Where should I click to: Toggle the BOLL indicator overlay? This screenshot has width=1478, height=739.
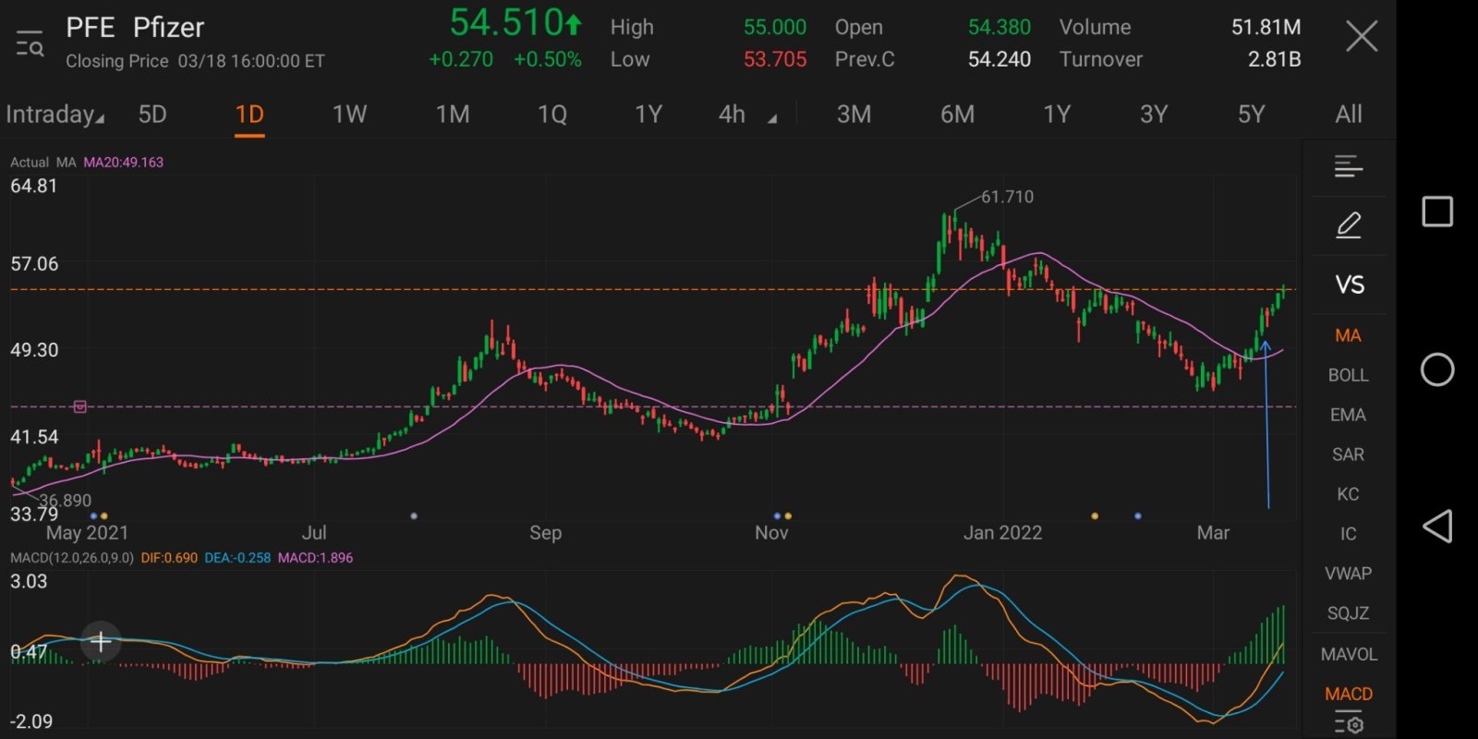[x=1348, y=375]
